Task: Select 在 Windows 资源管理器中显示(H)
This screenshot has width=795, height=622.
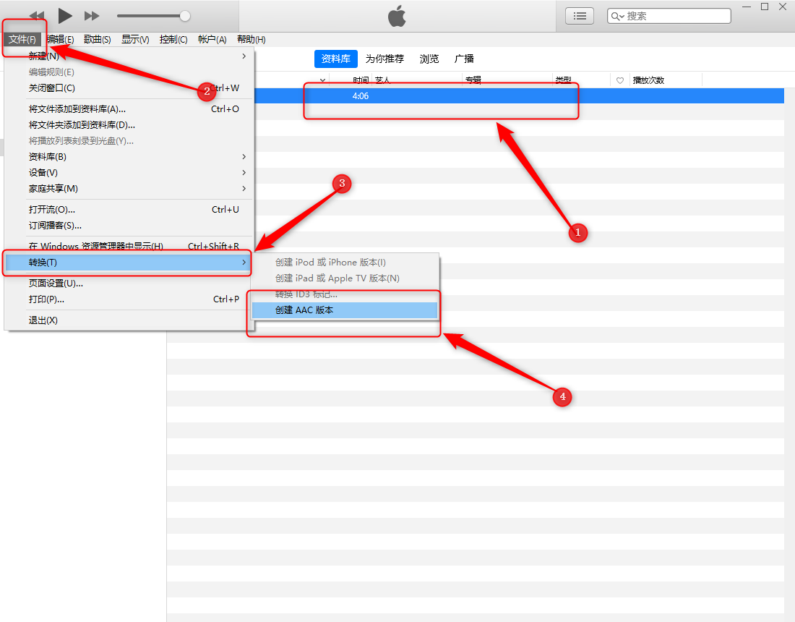Action: tap(129, 246)
